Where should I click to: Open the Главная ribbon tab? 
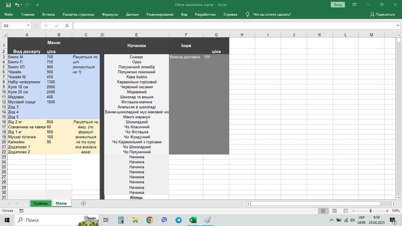tap(28, 14)
